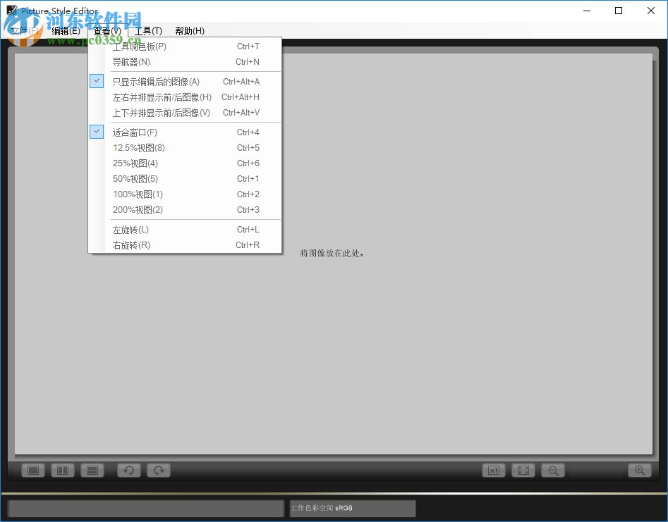Rotate the image left
Viewport: 668px width, 522px height.
point(128,470)
